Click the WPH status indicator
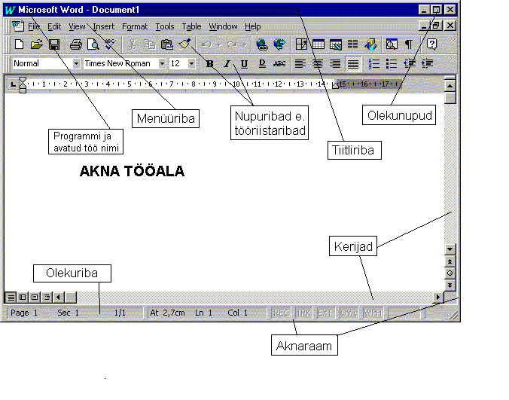The image size is (509, 400). pos(373,313)
